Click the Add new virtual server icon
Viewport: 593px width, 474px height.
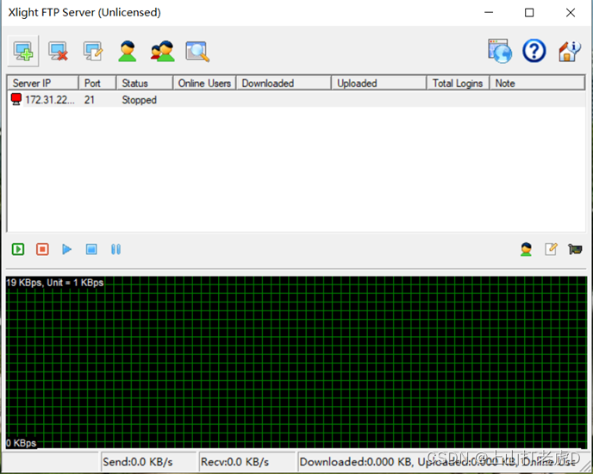click(25, 52)
